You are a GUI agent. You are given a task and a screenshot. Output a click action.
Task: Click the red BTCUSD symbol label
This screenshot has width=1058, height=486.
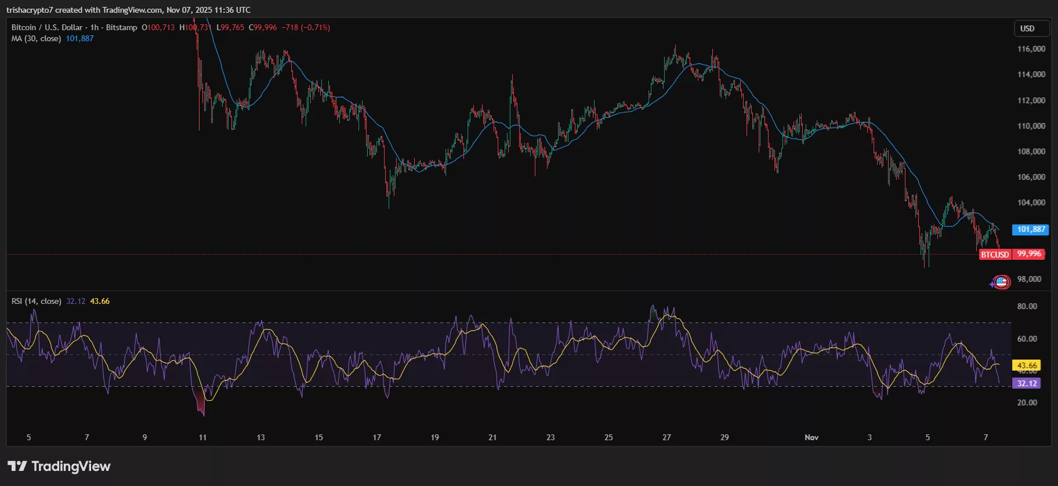995,254
